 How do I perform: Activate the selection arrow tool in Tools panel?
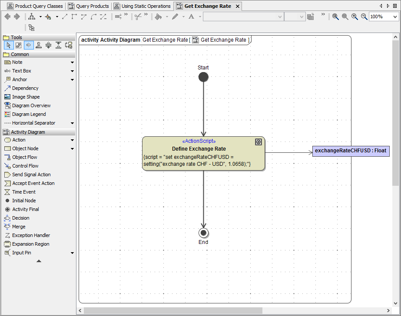(x=8, y=45)
